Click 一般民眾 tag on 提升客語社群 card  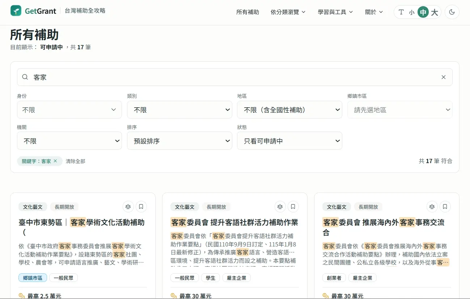click(185, 278)
